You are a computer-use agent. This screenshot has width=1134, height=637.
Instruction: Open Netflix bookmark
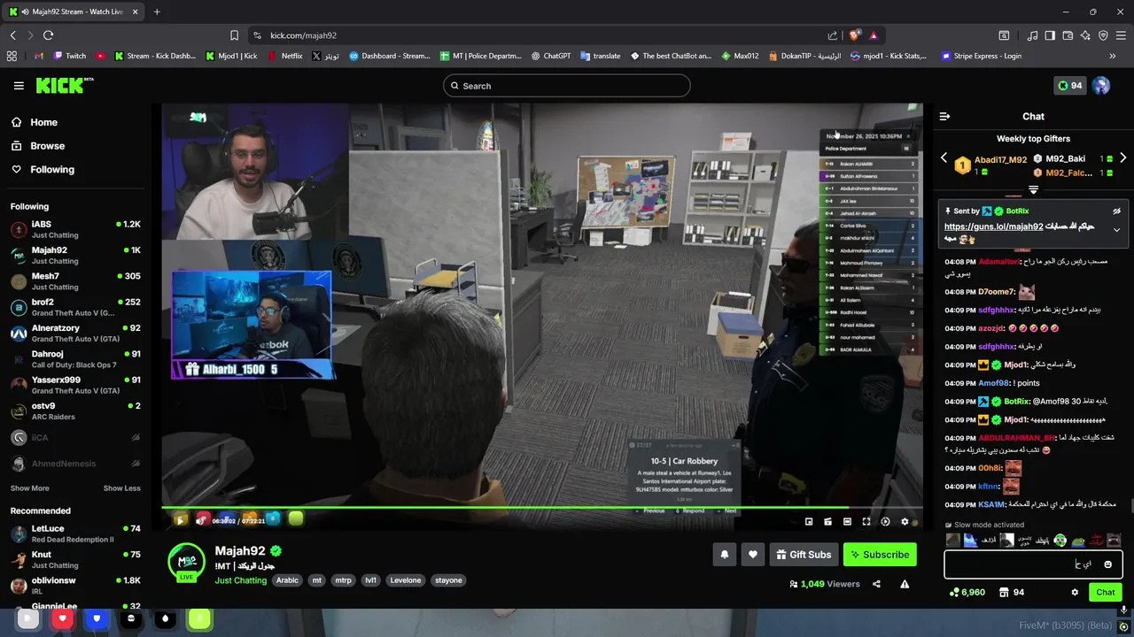click(x=284, y=56)
